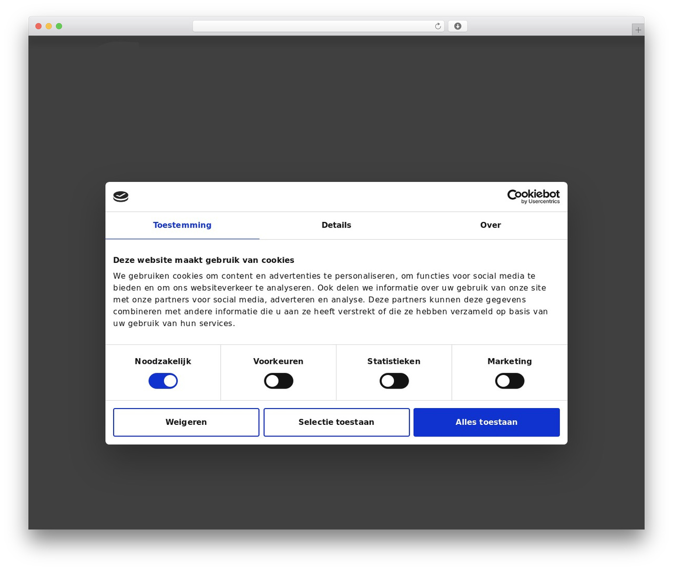
Task: Select the Toestemming tab
Action: point(182,225)
